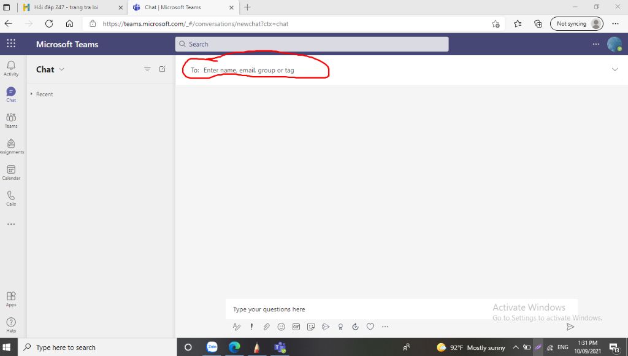Click the taskbar Type here to search box
This screenshot has height=356, width=628.
point(98,347)
